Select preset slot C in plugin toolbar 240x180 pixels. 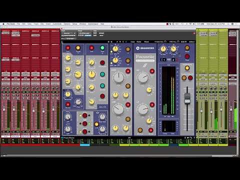(x=123, y=41)
